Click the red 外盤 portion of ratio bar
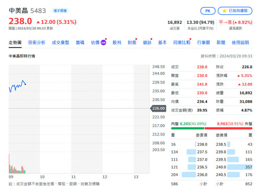 click(x=228, y=128)
